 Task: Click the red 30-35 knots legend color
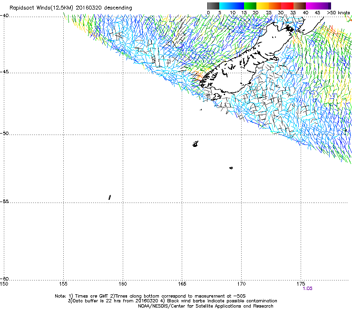(287, 6)
